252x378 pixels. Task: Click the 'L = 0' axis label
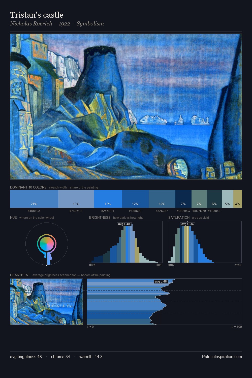coord(90,327)
